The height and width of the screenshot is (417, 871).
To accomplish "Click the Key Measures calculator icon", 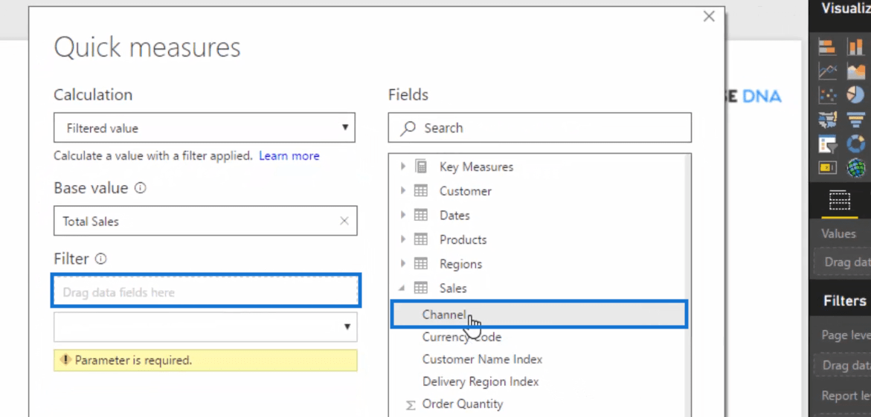I will [x=421, y=166].
